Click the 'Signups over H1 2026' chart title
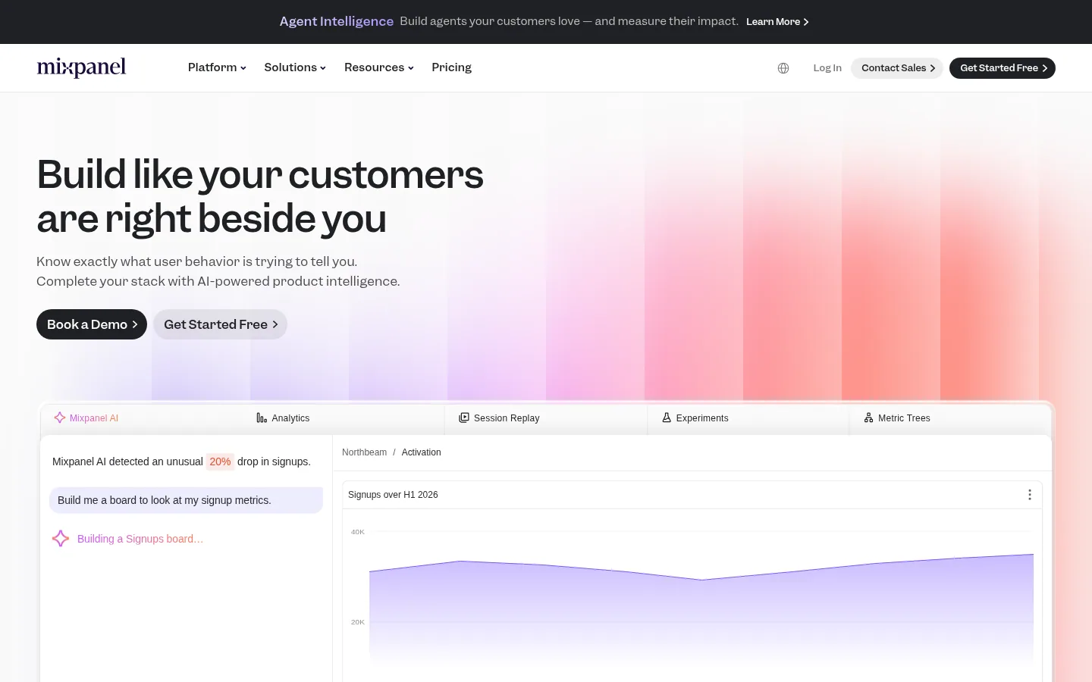This screenshot has height=682, width=1092. pos(393,495)
